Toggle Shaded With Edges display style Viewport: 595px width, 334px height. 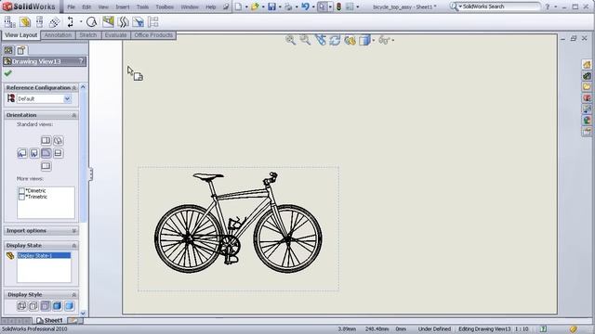coord(58,305)
